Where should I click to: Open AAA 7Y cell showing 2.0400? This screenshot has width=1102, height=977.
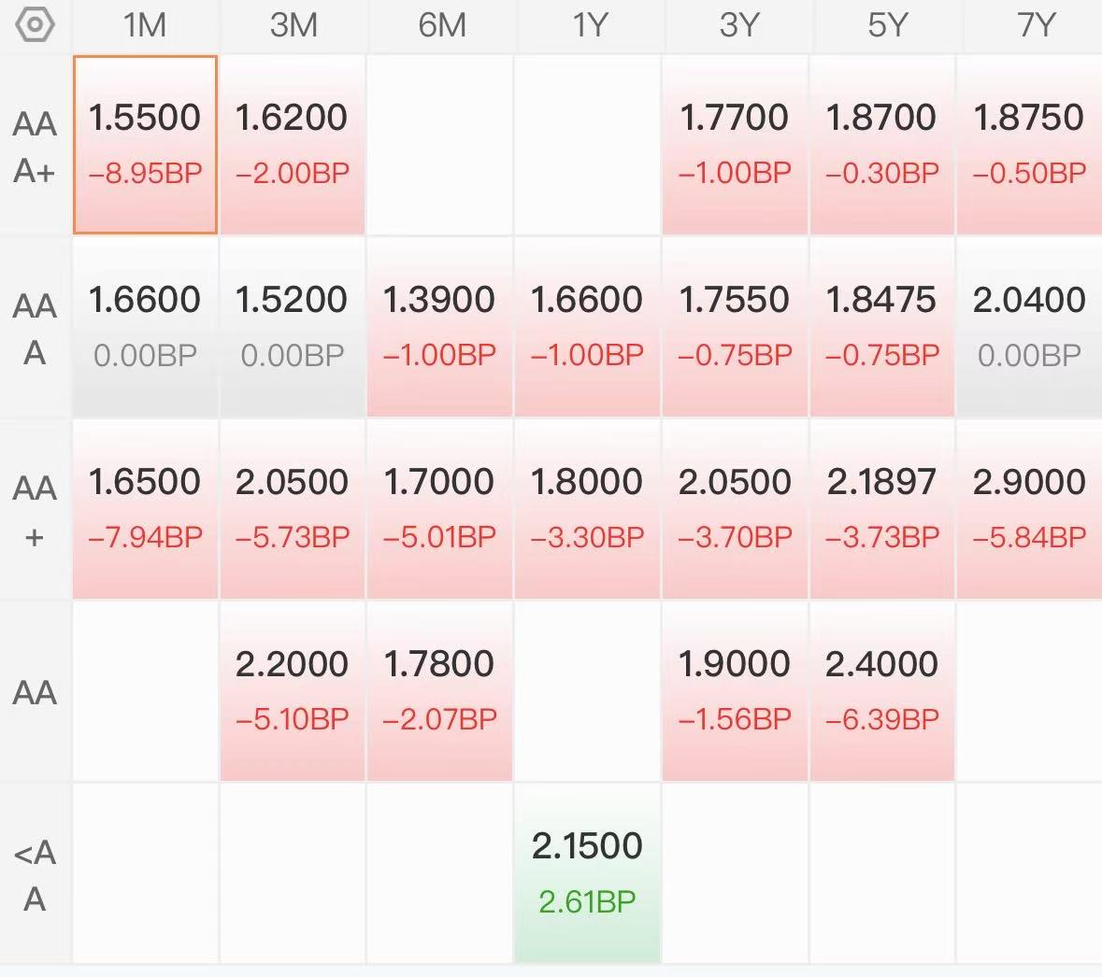click(1029, 327)
